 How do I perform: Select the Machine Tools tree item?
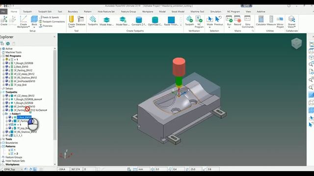coord(13,52)
